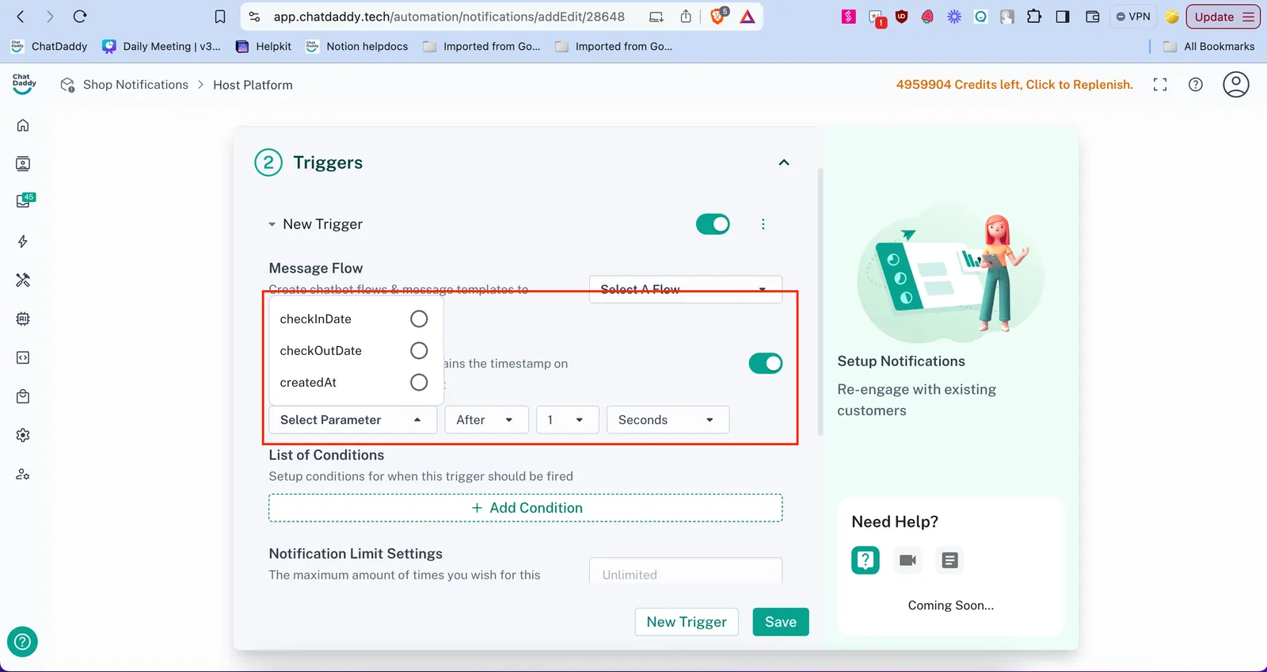Click the Unlimited notification limit field
The image size is (1267, 672).
(685, 574)
